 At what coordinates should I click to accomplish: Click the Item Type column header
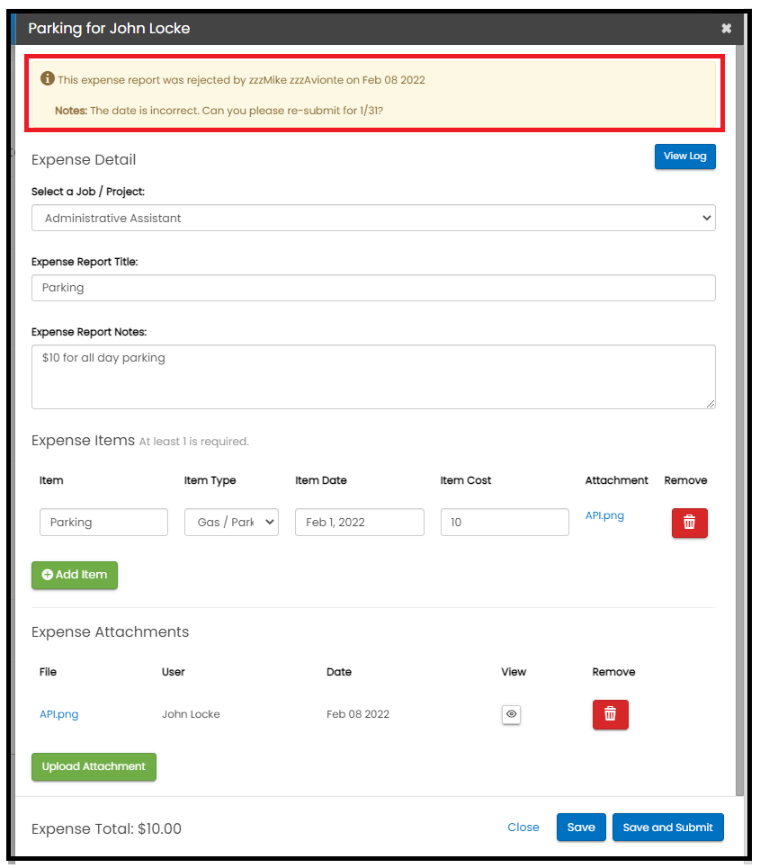[x=210, y=480]
